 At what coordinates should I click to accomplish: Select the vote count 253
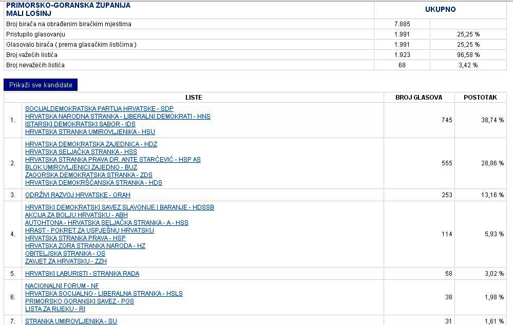click(447, 195)
